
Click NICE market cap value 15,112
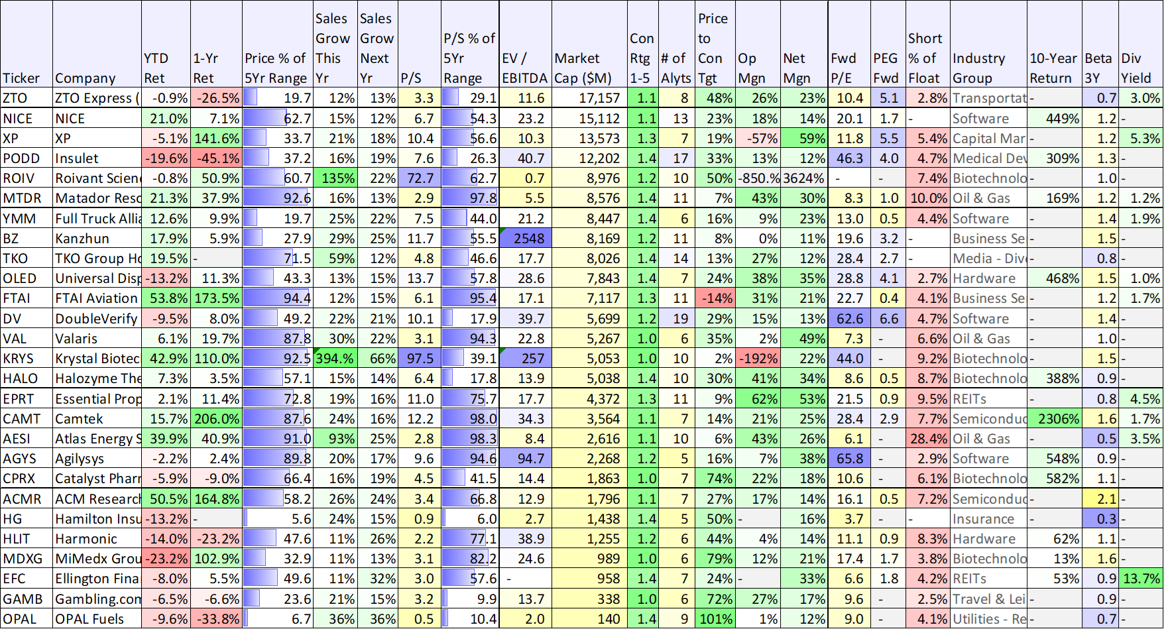point(589,119)
